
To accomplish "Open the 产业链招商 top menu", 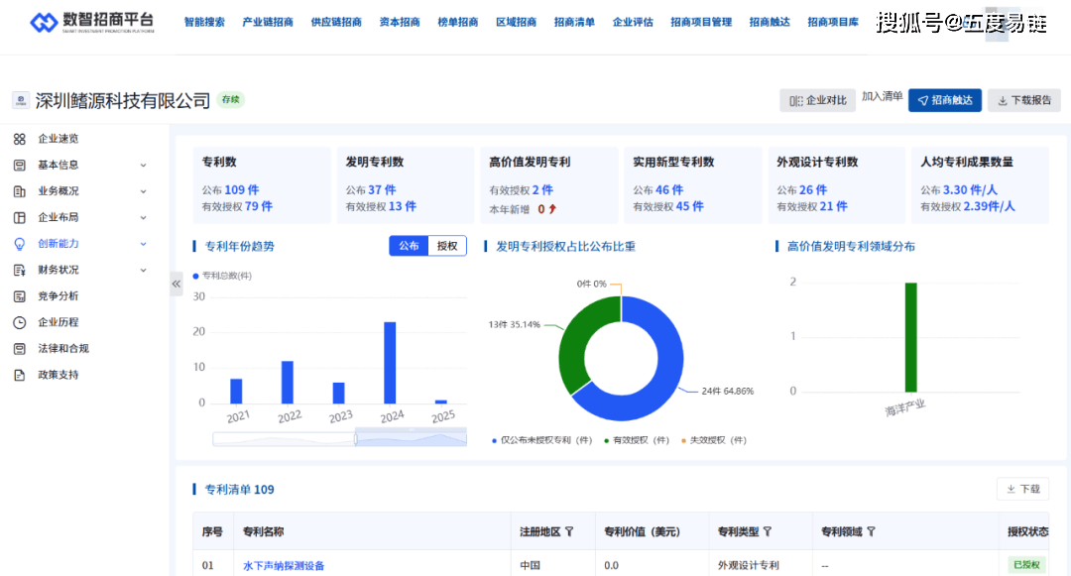I will (x=268, y=22).
